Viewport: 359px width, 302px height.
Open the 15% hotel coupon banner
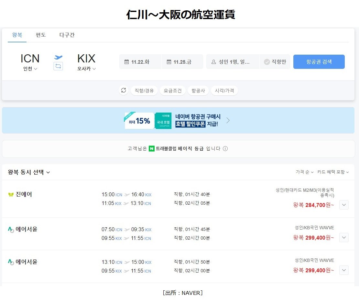click(x=178, y=120)
